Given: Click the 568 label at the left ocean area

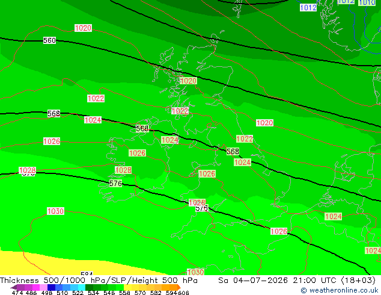Looking at the screenshot, I should tap(53, 113).
